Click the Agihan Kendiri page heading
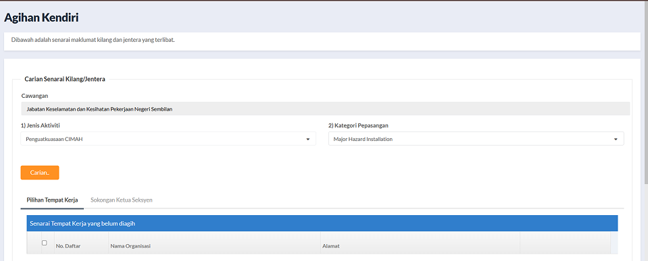This screenshot has width=648, height=261. pos(41,18)
